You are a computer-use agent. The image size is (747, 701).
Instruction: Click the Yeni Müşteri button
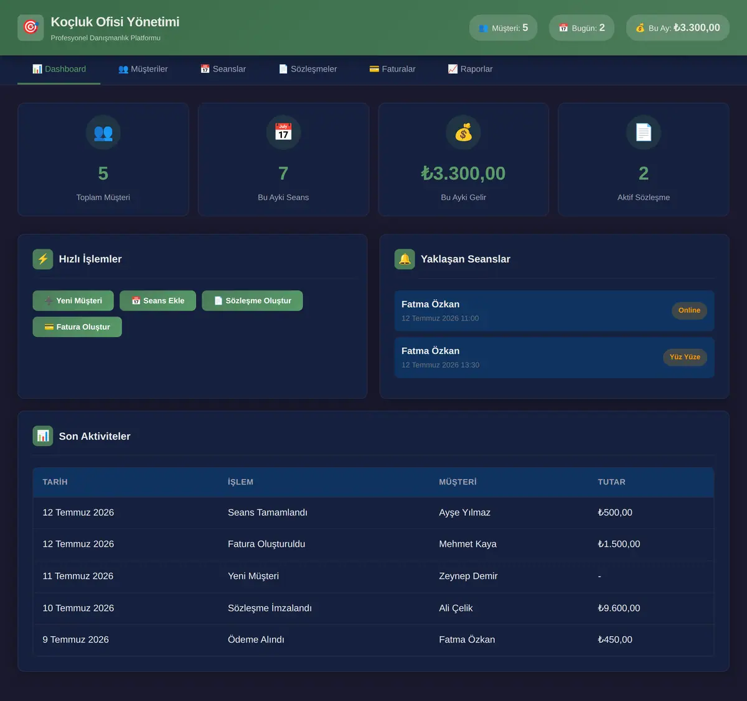coord(73,300)
